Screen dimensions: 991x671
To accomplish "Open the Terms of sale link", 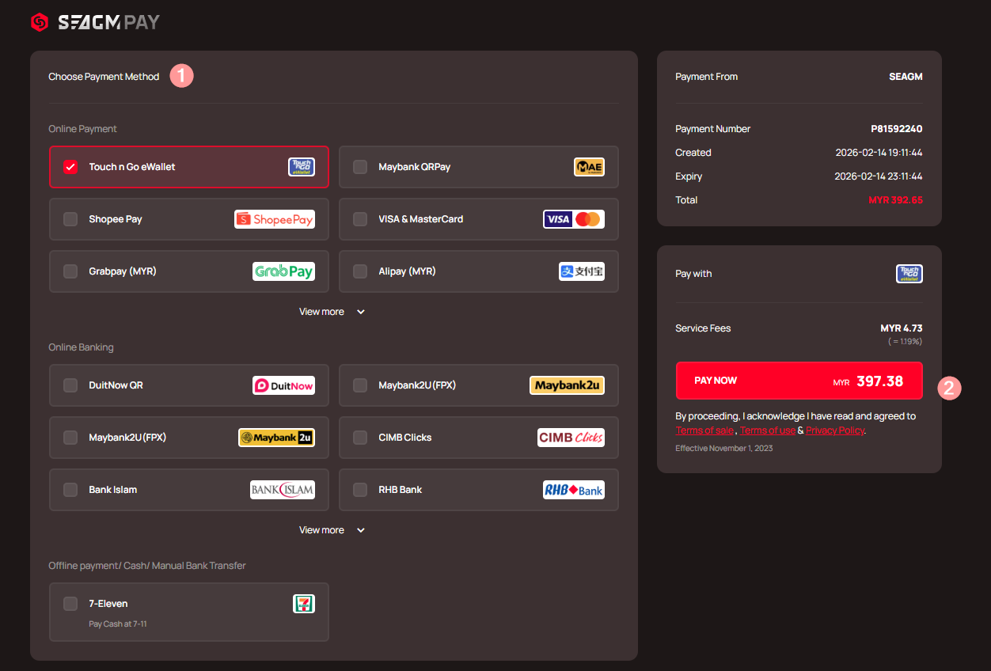I will click(704, 430).
